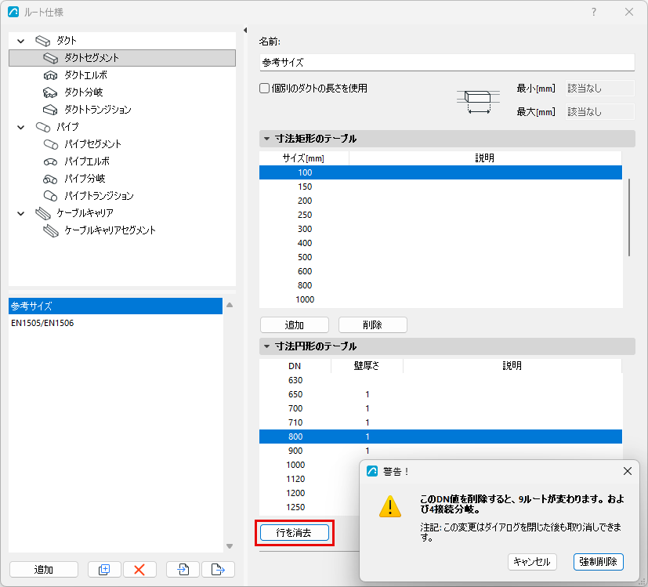Click the パイプセグメント icon
Viewport: 648px width, 587px height.
[50, 144]
